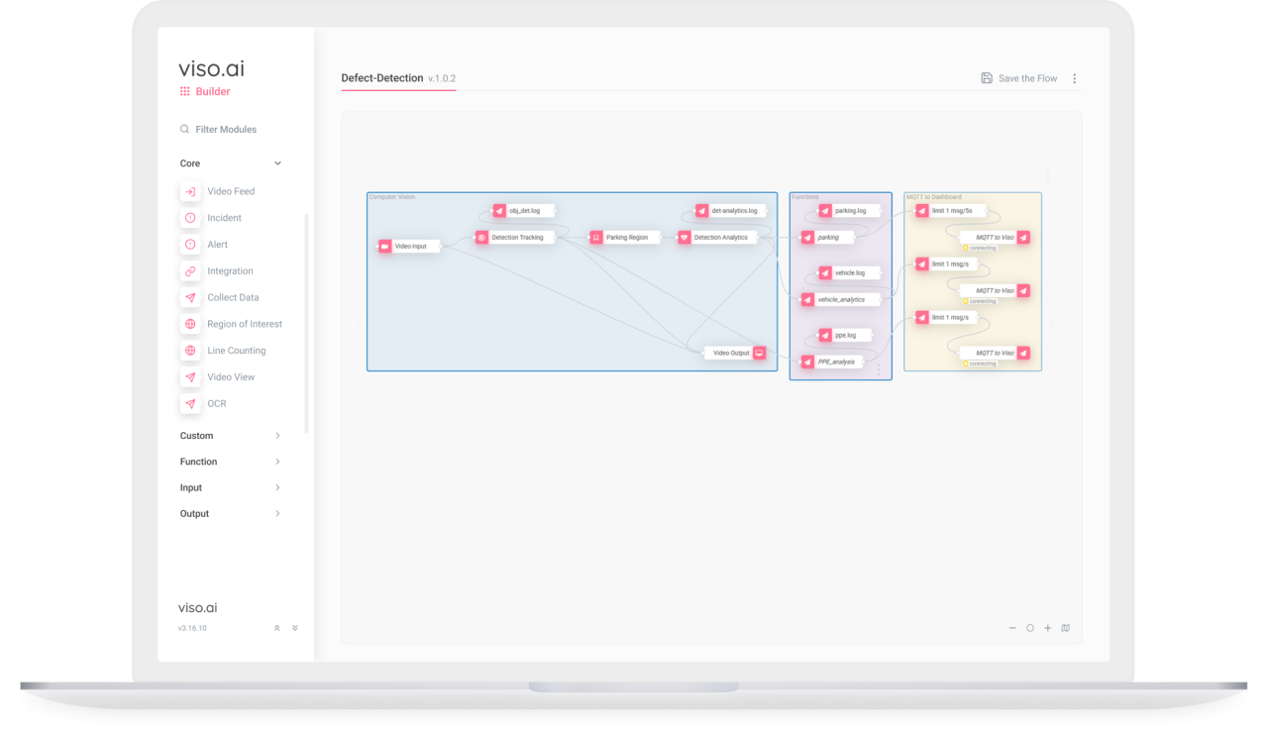Screen dimensions: 1268x734
Task: Click the Builder label
Action: pos(213,91)
